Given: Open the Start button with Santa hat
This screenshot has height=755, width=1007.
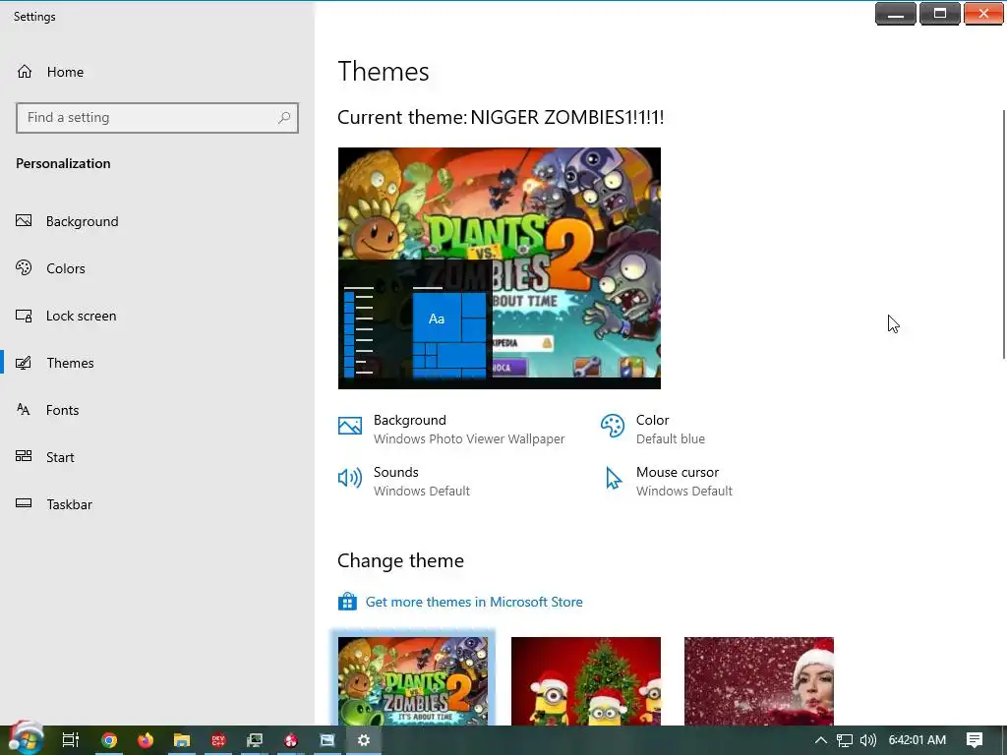Looking at the screenshot, I should pyautogui.click(x=26, y=738).
